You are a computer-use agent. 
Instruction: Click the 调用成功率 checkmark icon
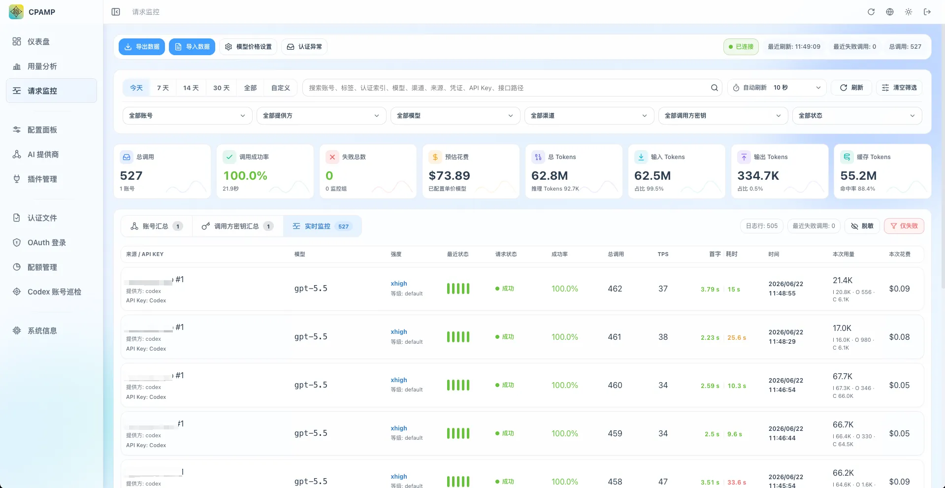tap(229, 157)
